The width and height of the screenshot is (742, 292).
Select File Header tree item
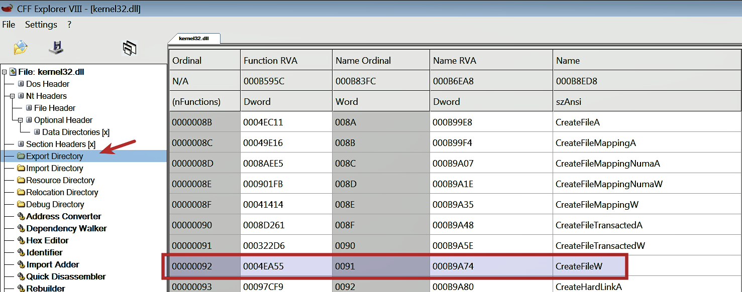coord(55,108)
